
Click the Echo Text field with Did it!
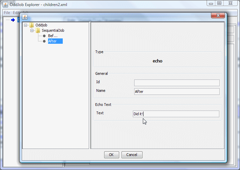pos(176,114)
